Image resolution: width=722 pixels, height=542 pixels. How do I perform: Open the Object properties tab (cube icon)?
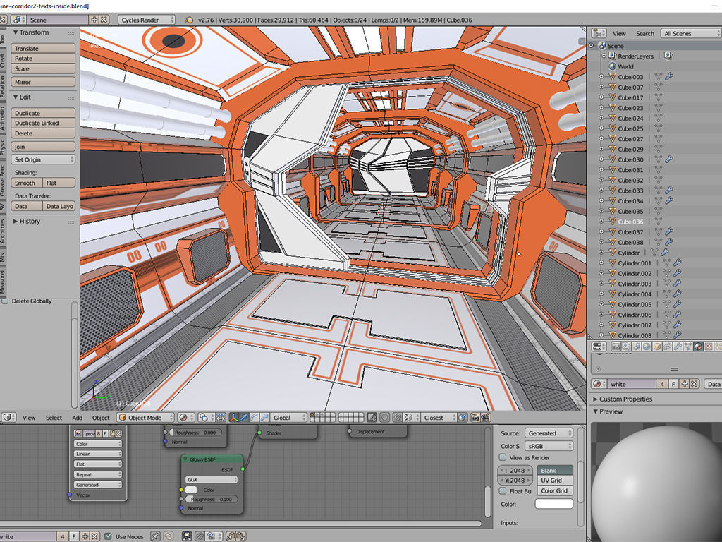pyautogui.click(x=657, y=346)
